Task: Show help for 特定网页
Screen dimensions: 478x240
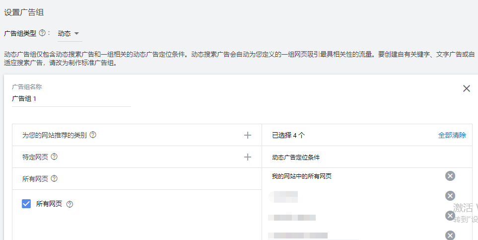Action: point(54,157)
